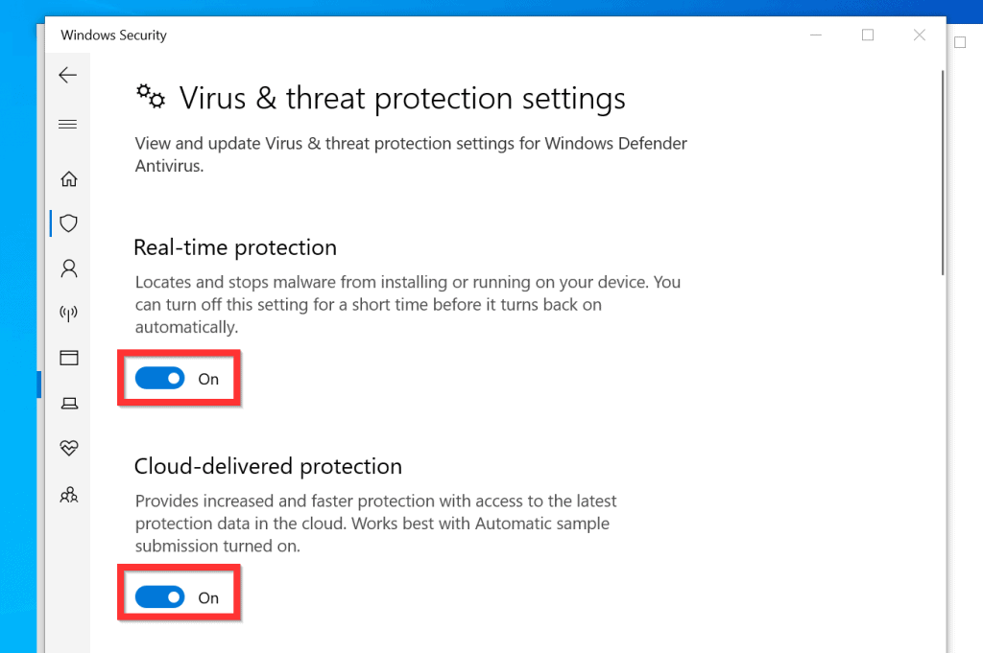
Task: Open the Family options icon
Action: tap(67, 495)
